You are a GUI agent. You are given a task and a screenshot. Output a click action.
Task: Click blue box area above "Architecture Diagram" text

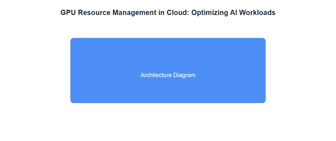(168, 54)
